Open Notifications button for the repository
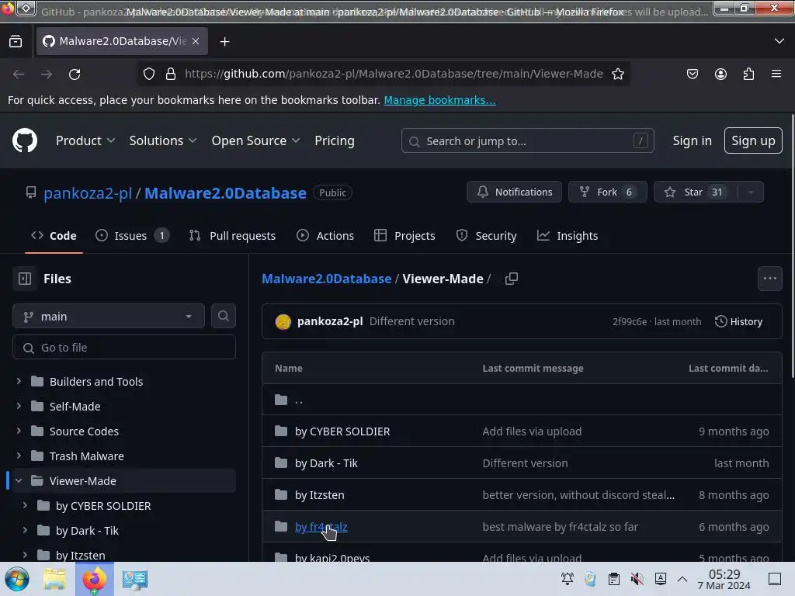The height and width of the screenshot is (596, 795). pyautogui.click(x=514, y=192)
